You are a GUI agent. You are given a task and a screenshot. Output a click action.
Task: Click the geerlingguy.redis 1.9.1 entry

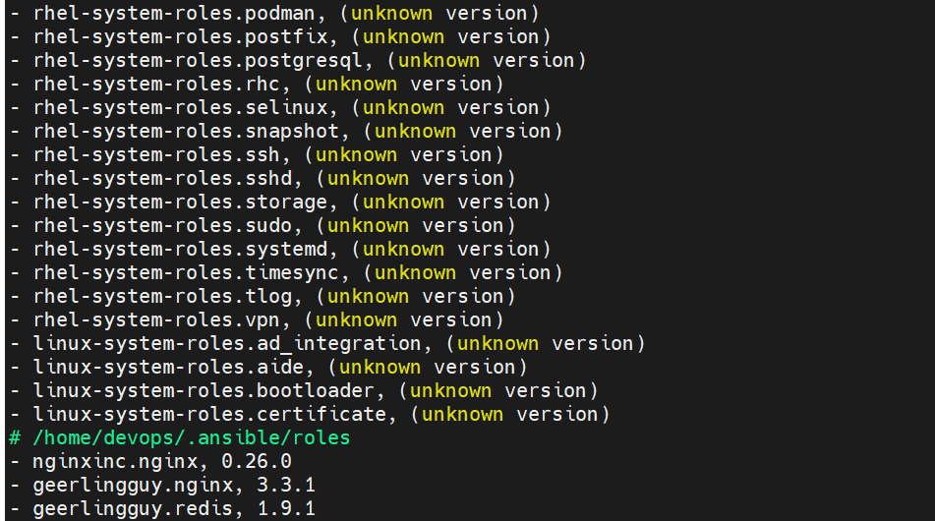(x=162, y=508)
